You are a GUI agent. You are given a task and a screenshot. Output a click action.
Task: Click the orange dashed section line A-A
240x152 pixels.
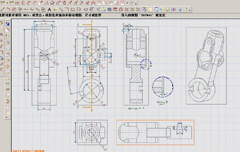click(92, 66)
